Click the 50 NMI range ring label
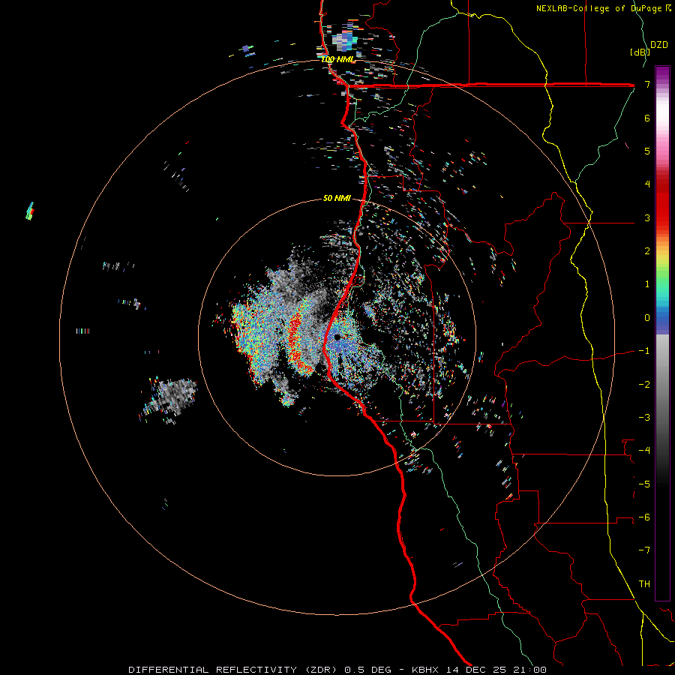The width and height of the screenshot is (675, 675). [x=337, y=198]
